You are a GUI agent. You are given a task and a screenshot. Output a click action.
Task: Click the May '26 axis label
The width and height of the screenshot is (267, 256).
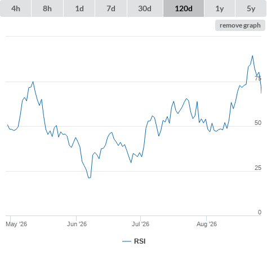[x=16, y=224]
